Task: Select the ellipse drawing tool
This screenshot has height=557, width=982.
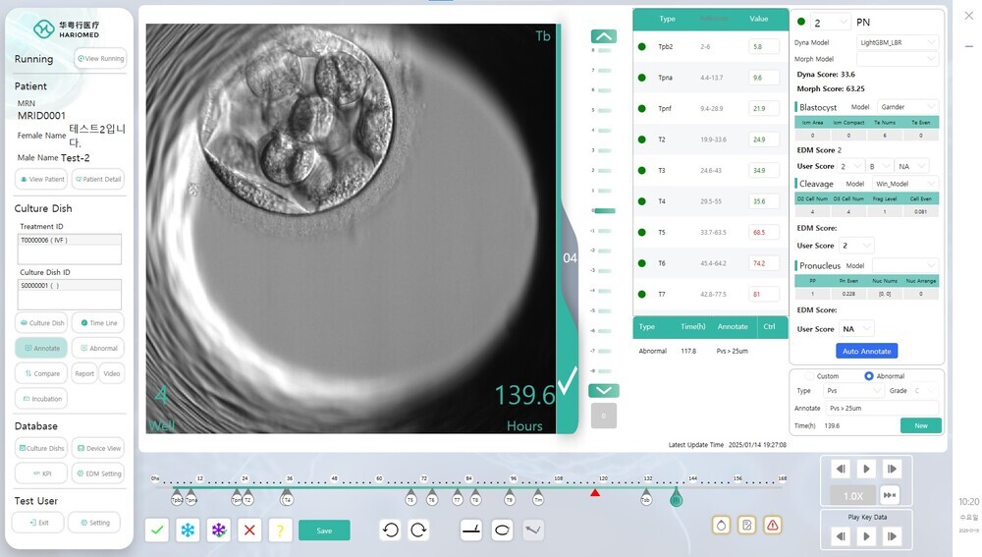Action: (502, 530)
